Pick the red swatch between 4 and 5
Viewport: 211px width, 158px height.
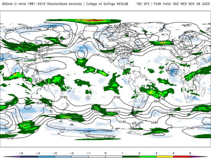coord(182,157)
